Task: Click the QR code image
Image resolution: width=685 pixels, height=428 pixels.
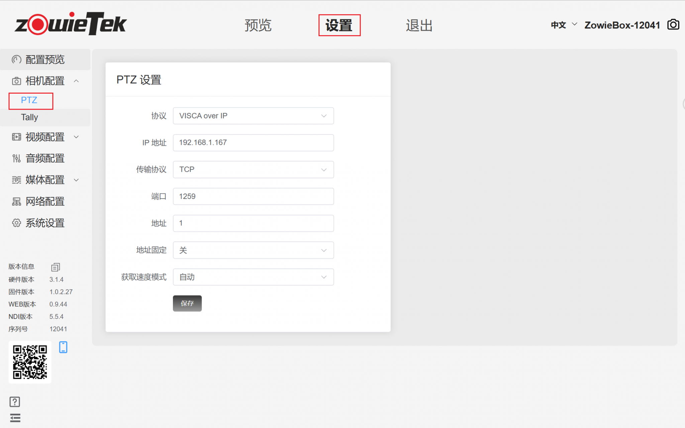Action: point(30,362)
